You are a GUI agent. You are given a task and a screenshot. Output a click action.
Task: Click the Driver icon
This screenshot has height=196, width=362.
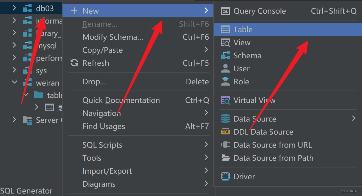(x=225, y=176)
